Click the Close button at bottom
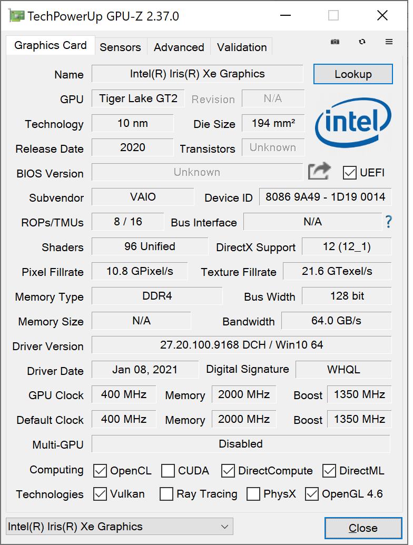Image resolution: width=413 pixels, height=545 pixels. [x=363, y=528]
